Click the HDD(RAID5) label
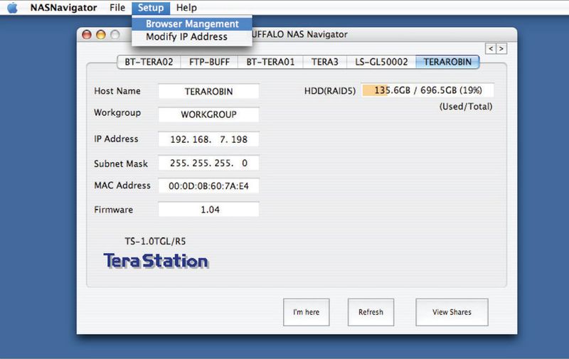The width and height of the screenshot is (569, 359). pyautogui.click(x=330, y=91)
